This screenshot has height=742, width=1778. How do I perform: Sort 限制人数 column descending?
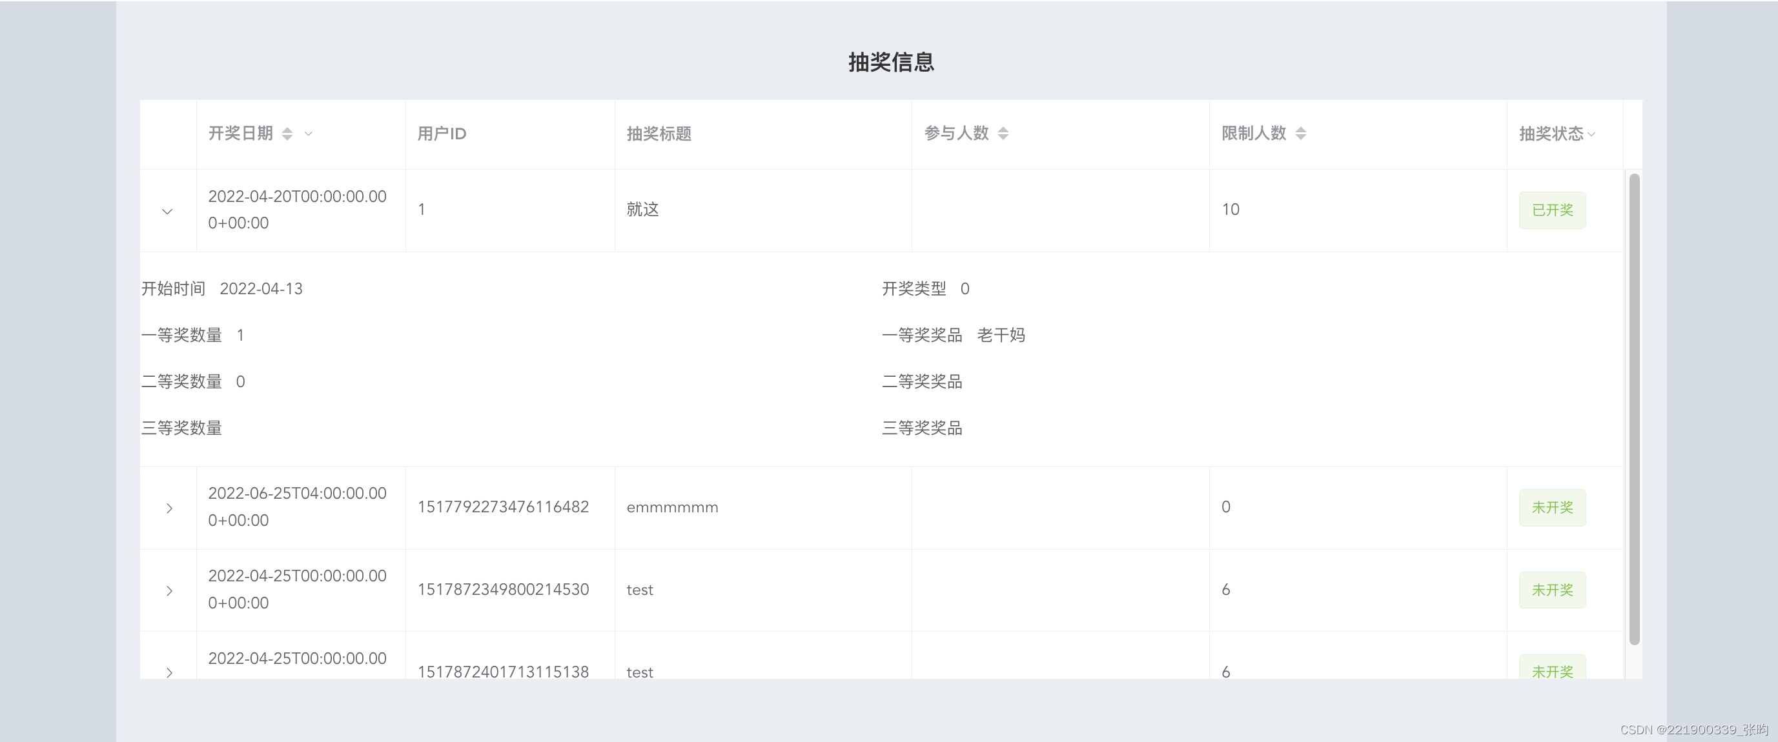pyautogui.click(x=1300, y=138)
